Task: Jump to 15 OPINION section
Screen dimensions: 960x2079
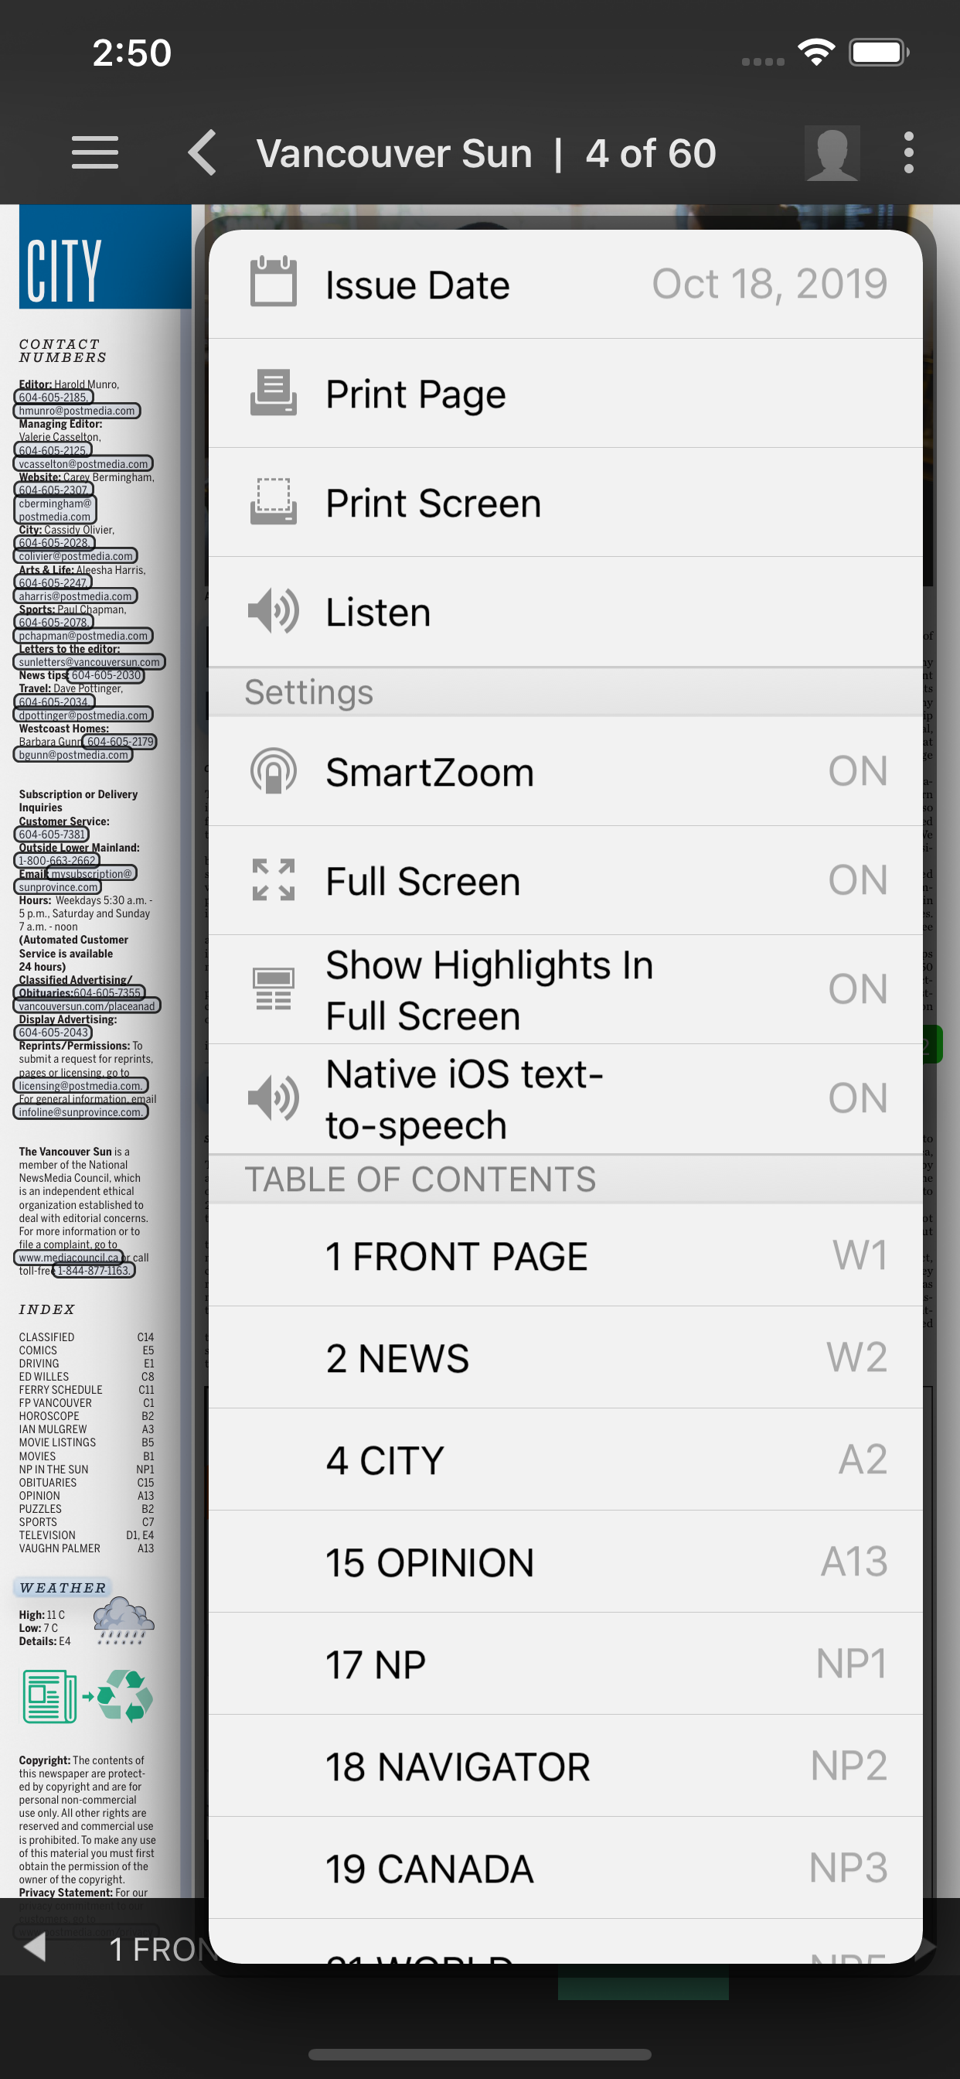Action: [x=565, y=1562]
